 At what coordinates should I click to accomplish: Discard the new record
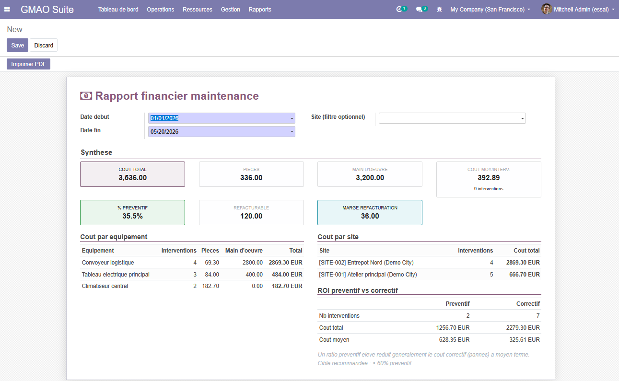pyautogui.click(x=44, y=45)
